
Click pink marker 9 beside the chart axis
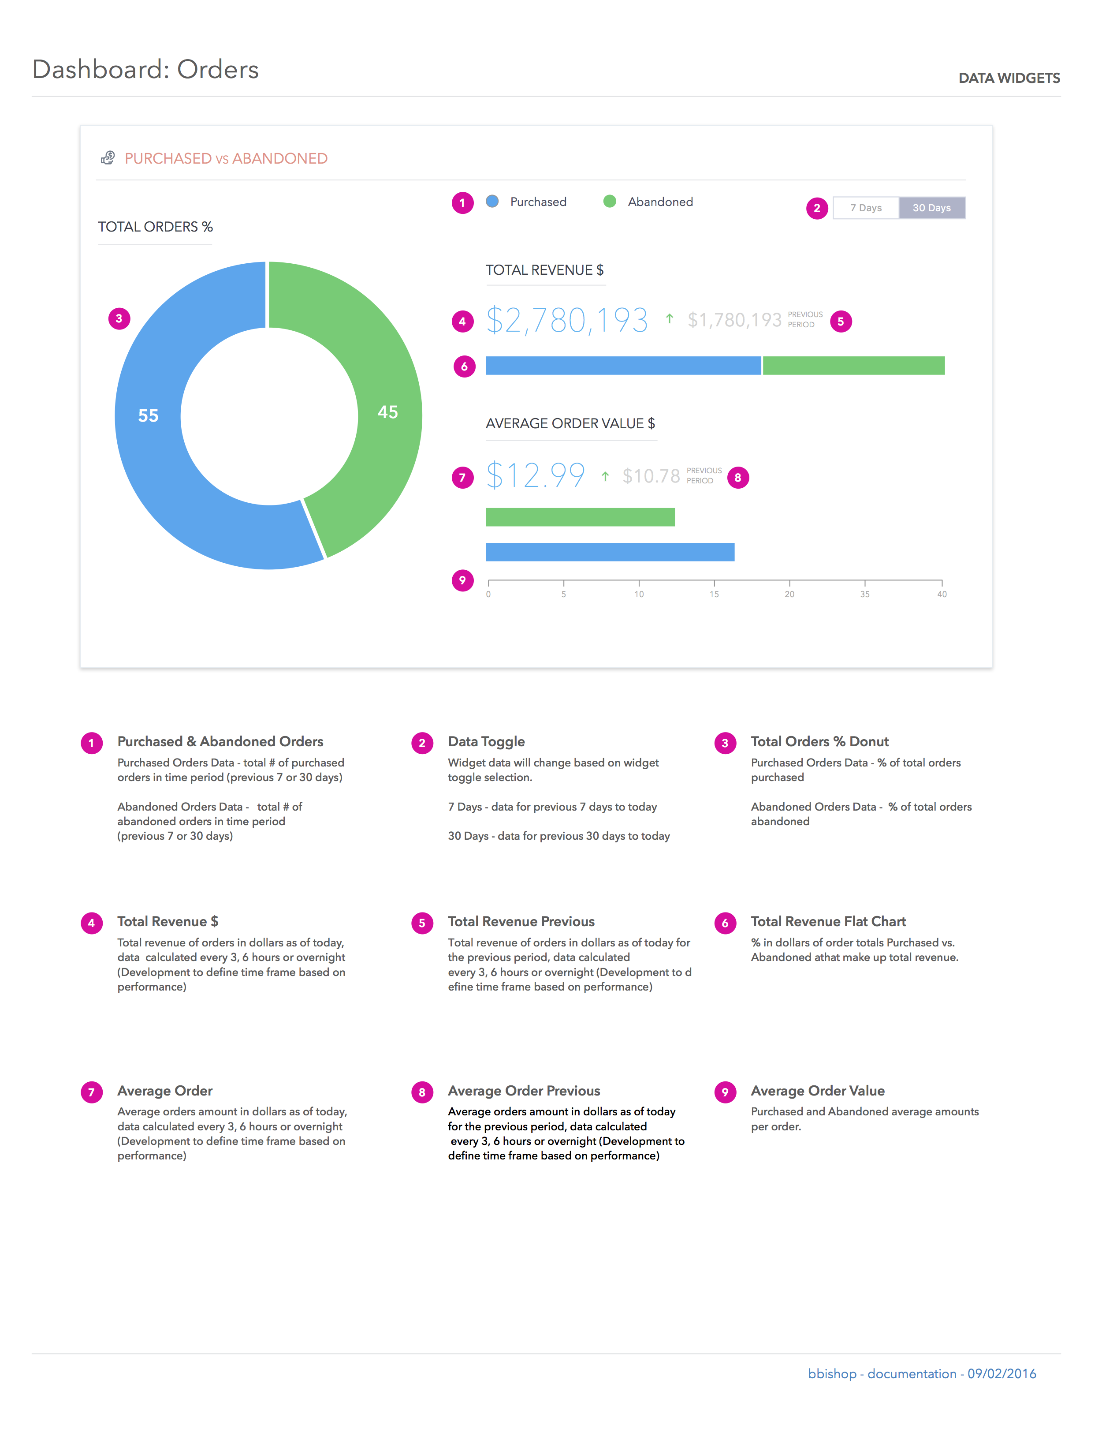pos(462,580)
